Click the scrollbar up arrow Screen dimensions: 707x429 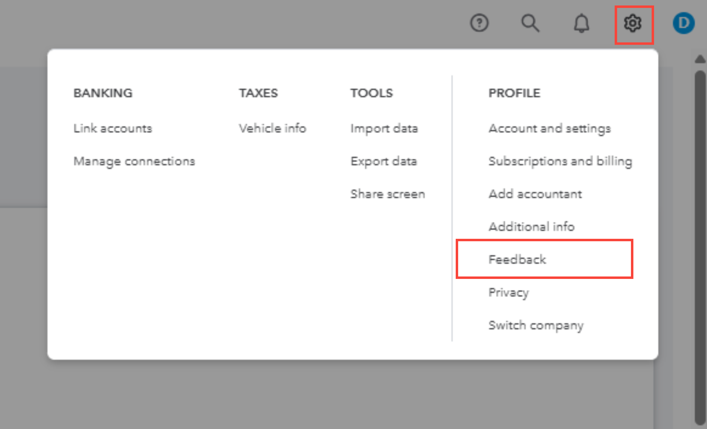(x=700, y=59)
